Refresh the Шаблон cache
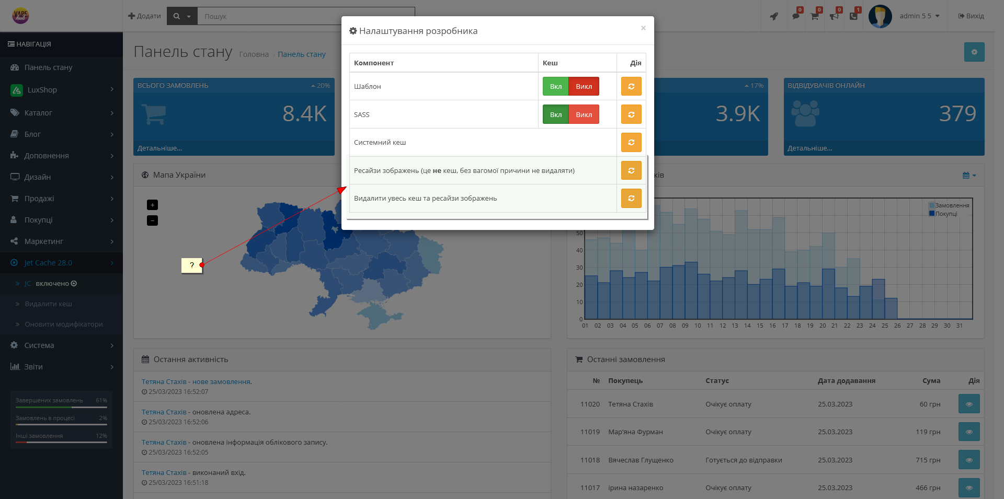1004x499 pixels. point(631,86)
